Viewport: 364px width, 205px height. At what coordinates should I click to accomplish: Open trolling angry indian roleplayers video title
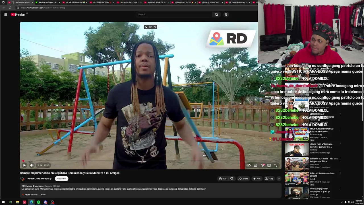[320, 190]
